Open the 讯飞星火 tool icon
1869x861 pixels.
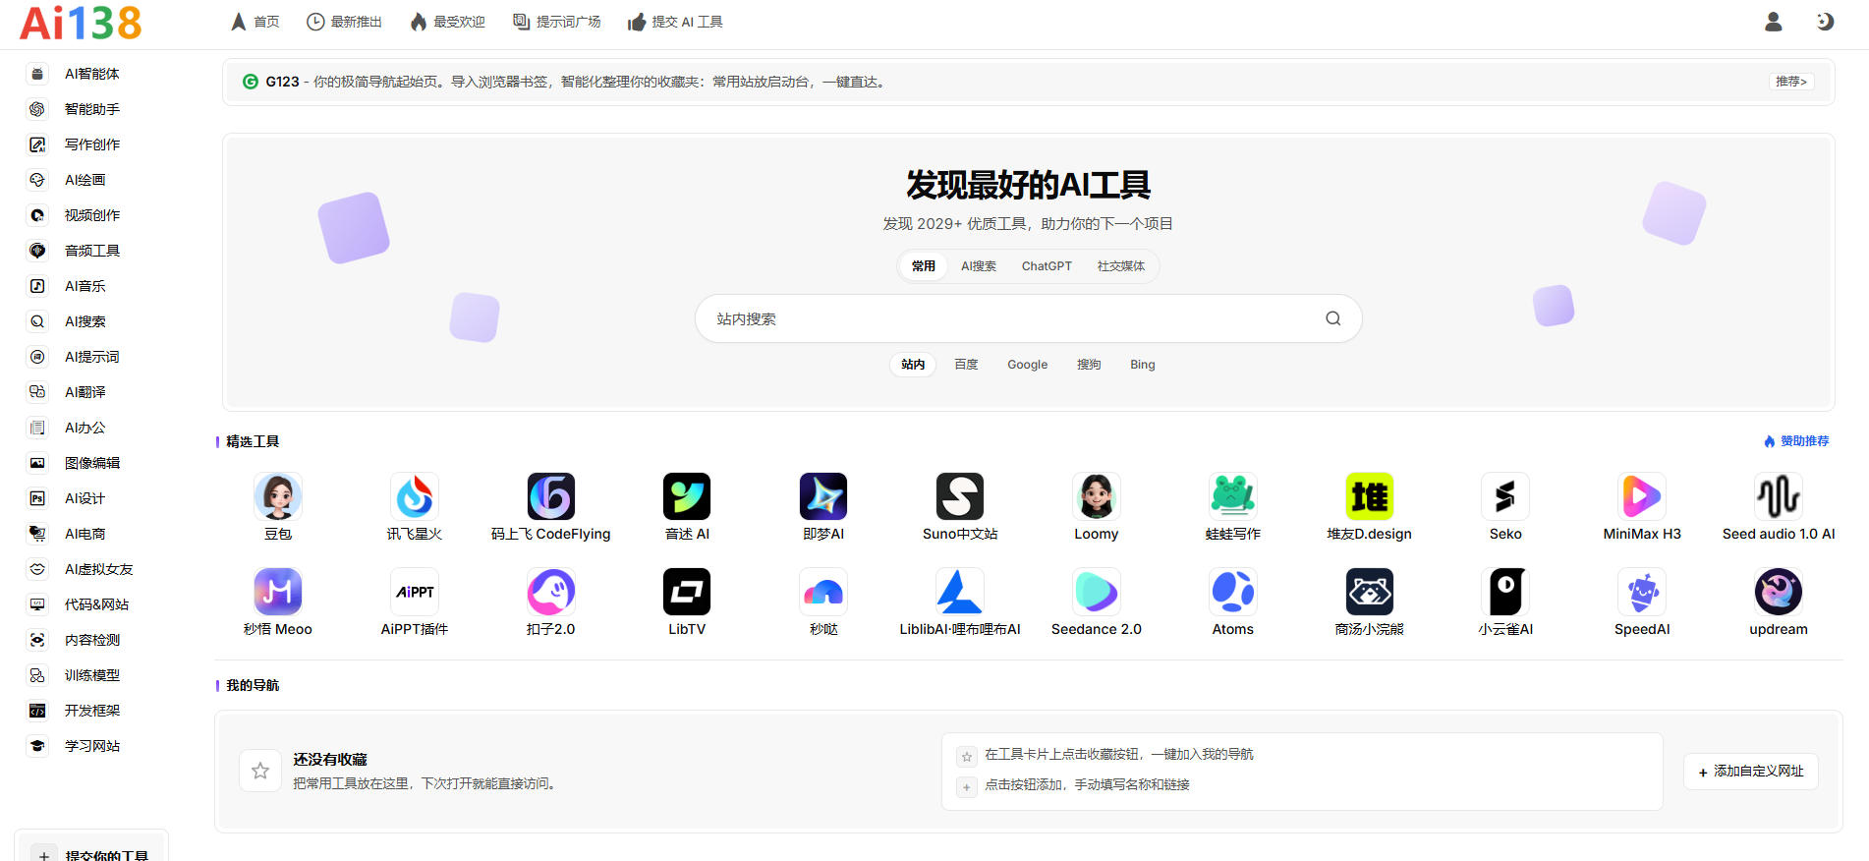coord(415,496)
